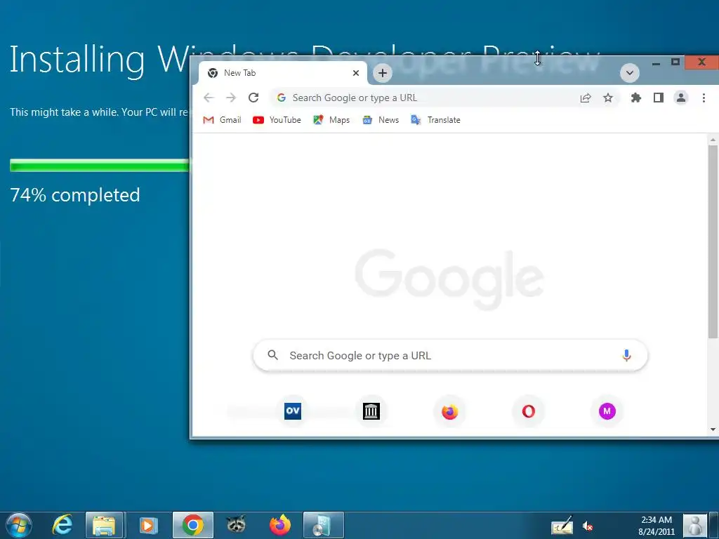Click the muted volume tray icon
The height and width of the screenshot is (539, 719).
pos(587,526)
